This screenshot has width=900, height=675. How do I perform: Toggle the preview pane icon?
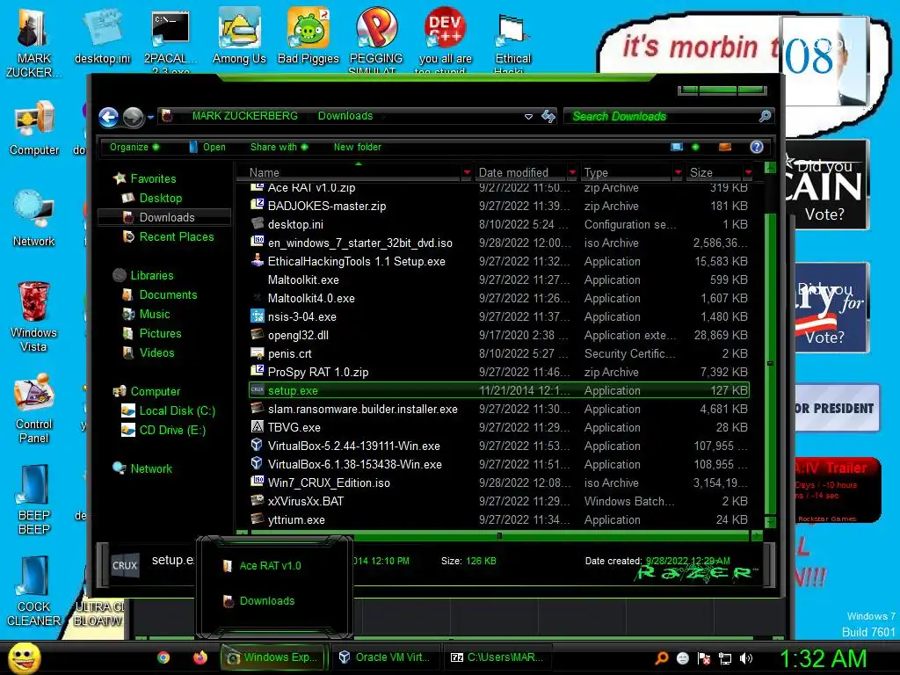(x=725, y=147)
